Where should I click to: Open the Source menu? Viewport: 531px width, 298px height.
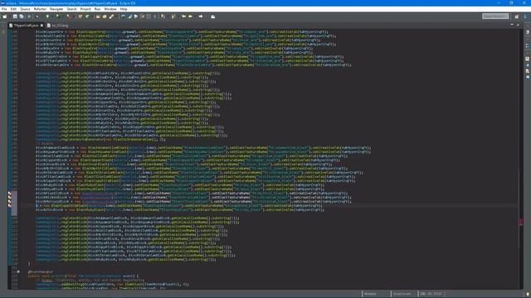click(25, 9)
